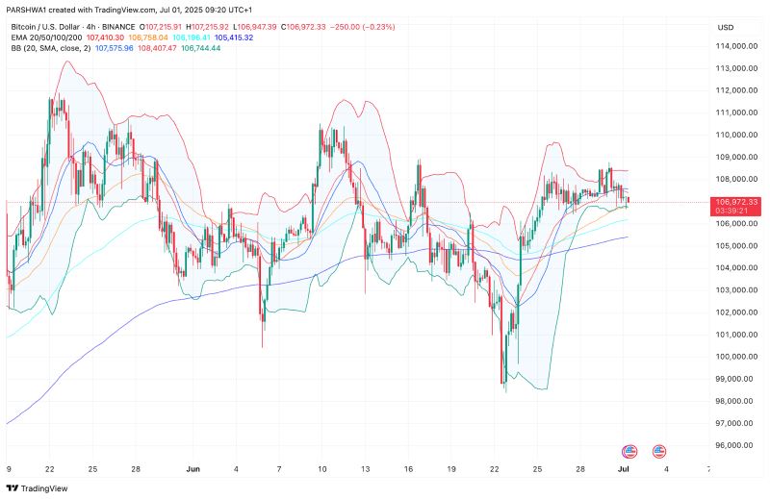The height and width of the screenshot is (499, 770).
Task: Open the BB (20, SMA, close, 2) legend
Action: coord(48,47)
